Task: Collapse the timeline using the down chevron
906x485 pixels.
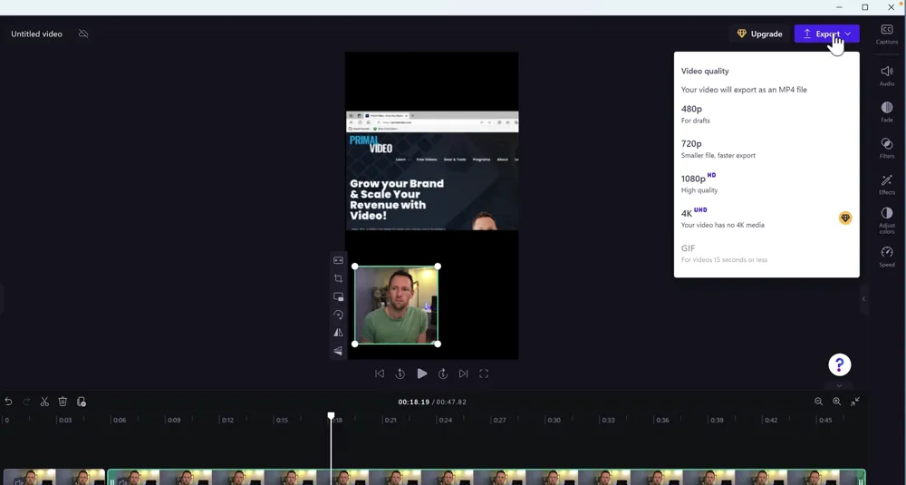Action: tap(839, 385)
